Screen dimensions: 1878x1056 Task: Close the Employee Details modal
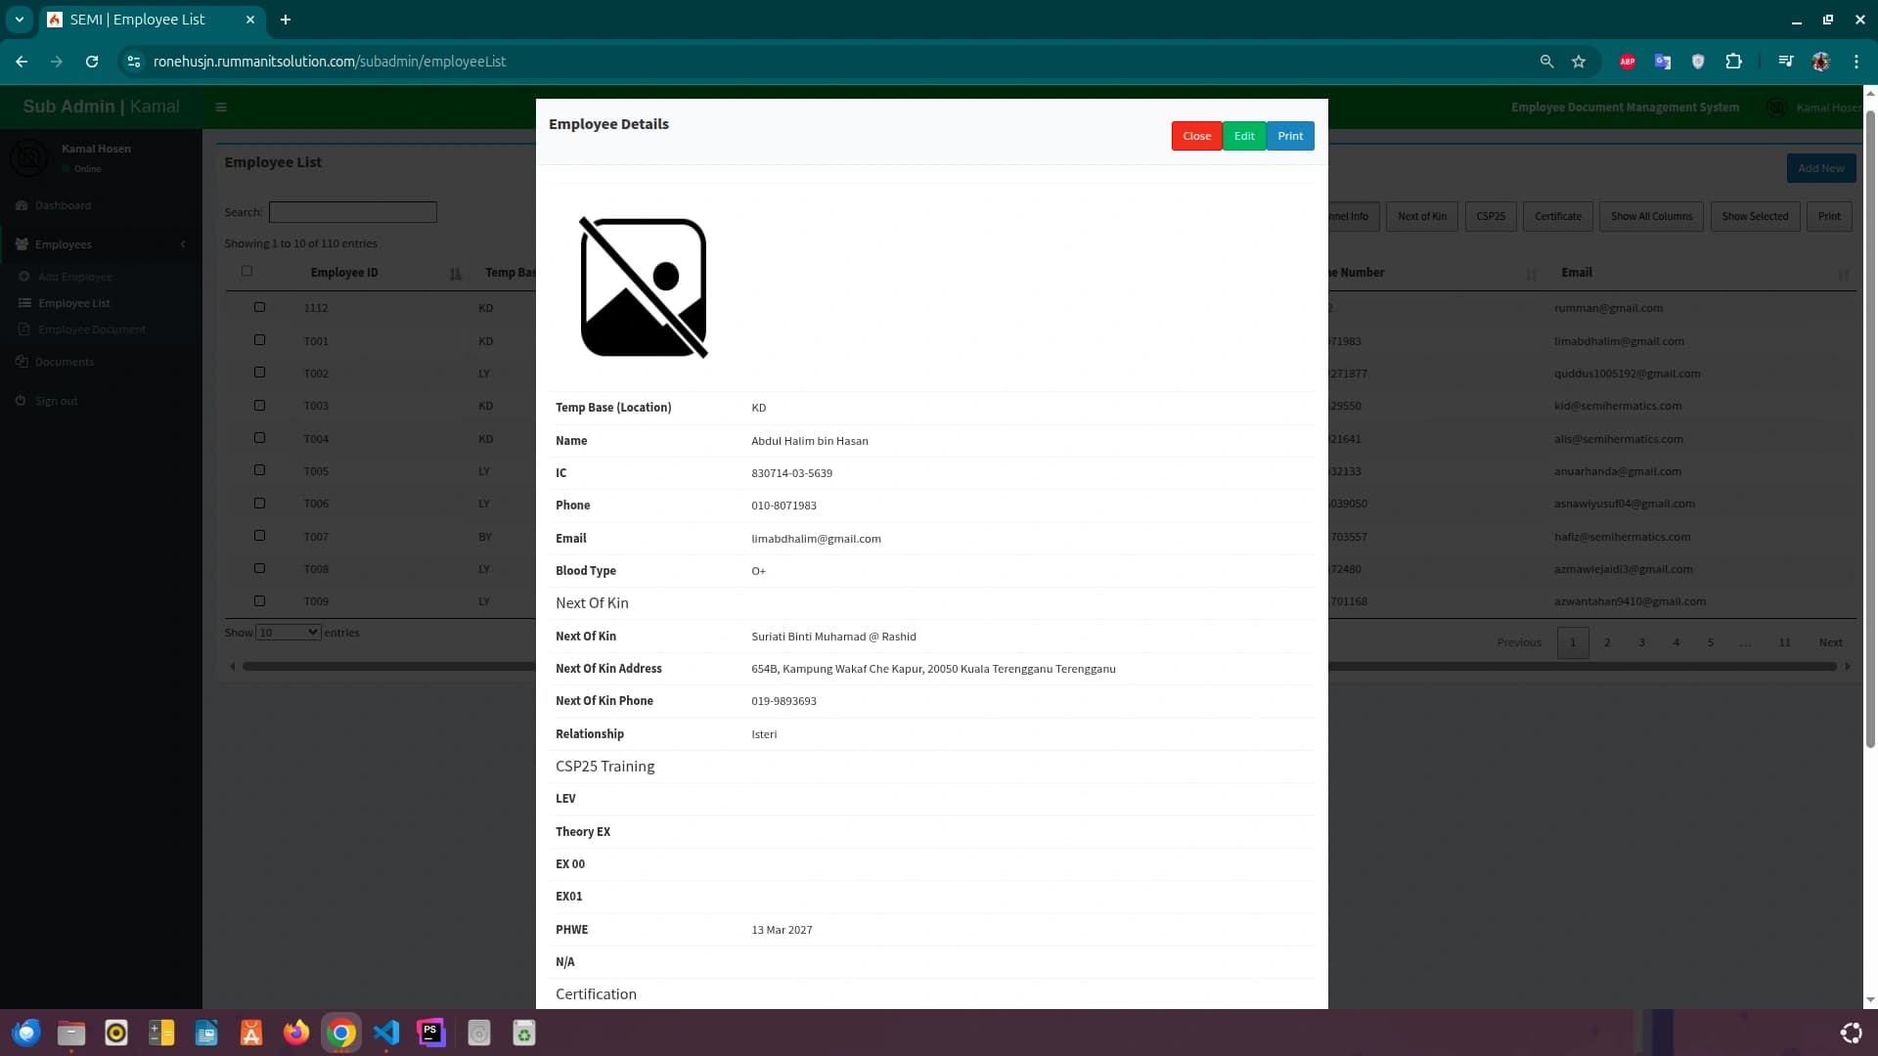(x=1196, y=136)
